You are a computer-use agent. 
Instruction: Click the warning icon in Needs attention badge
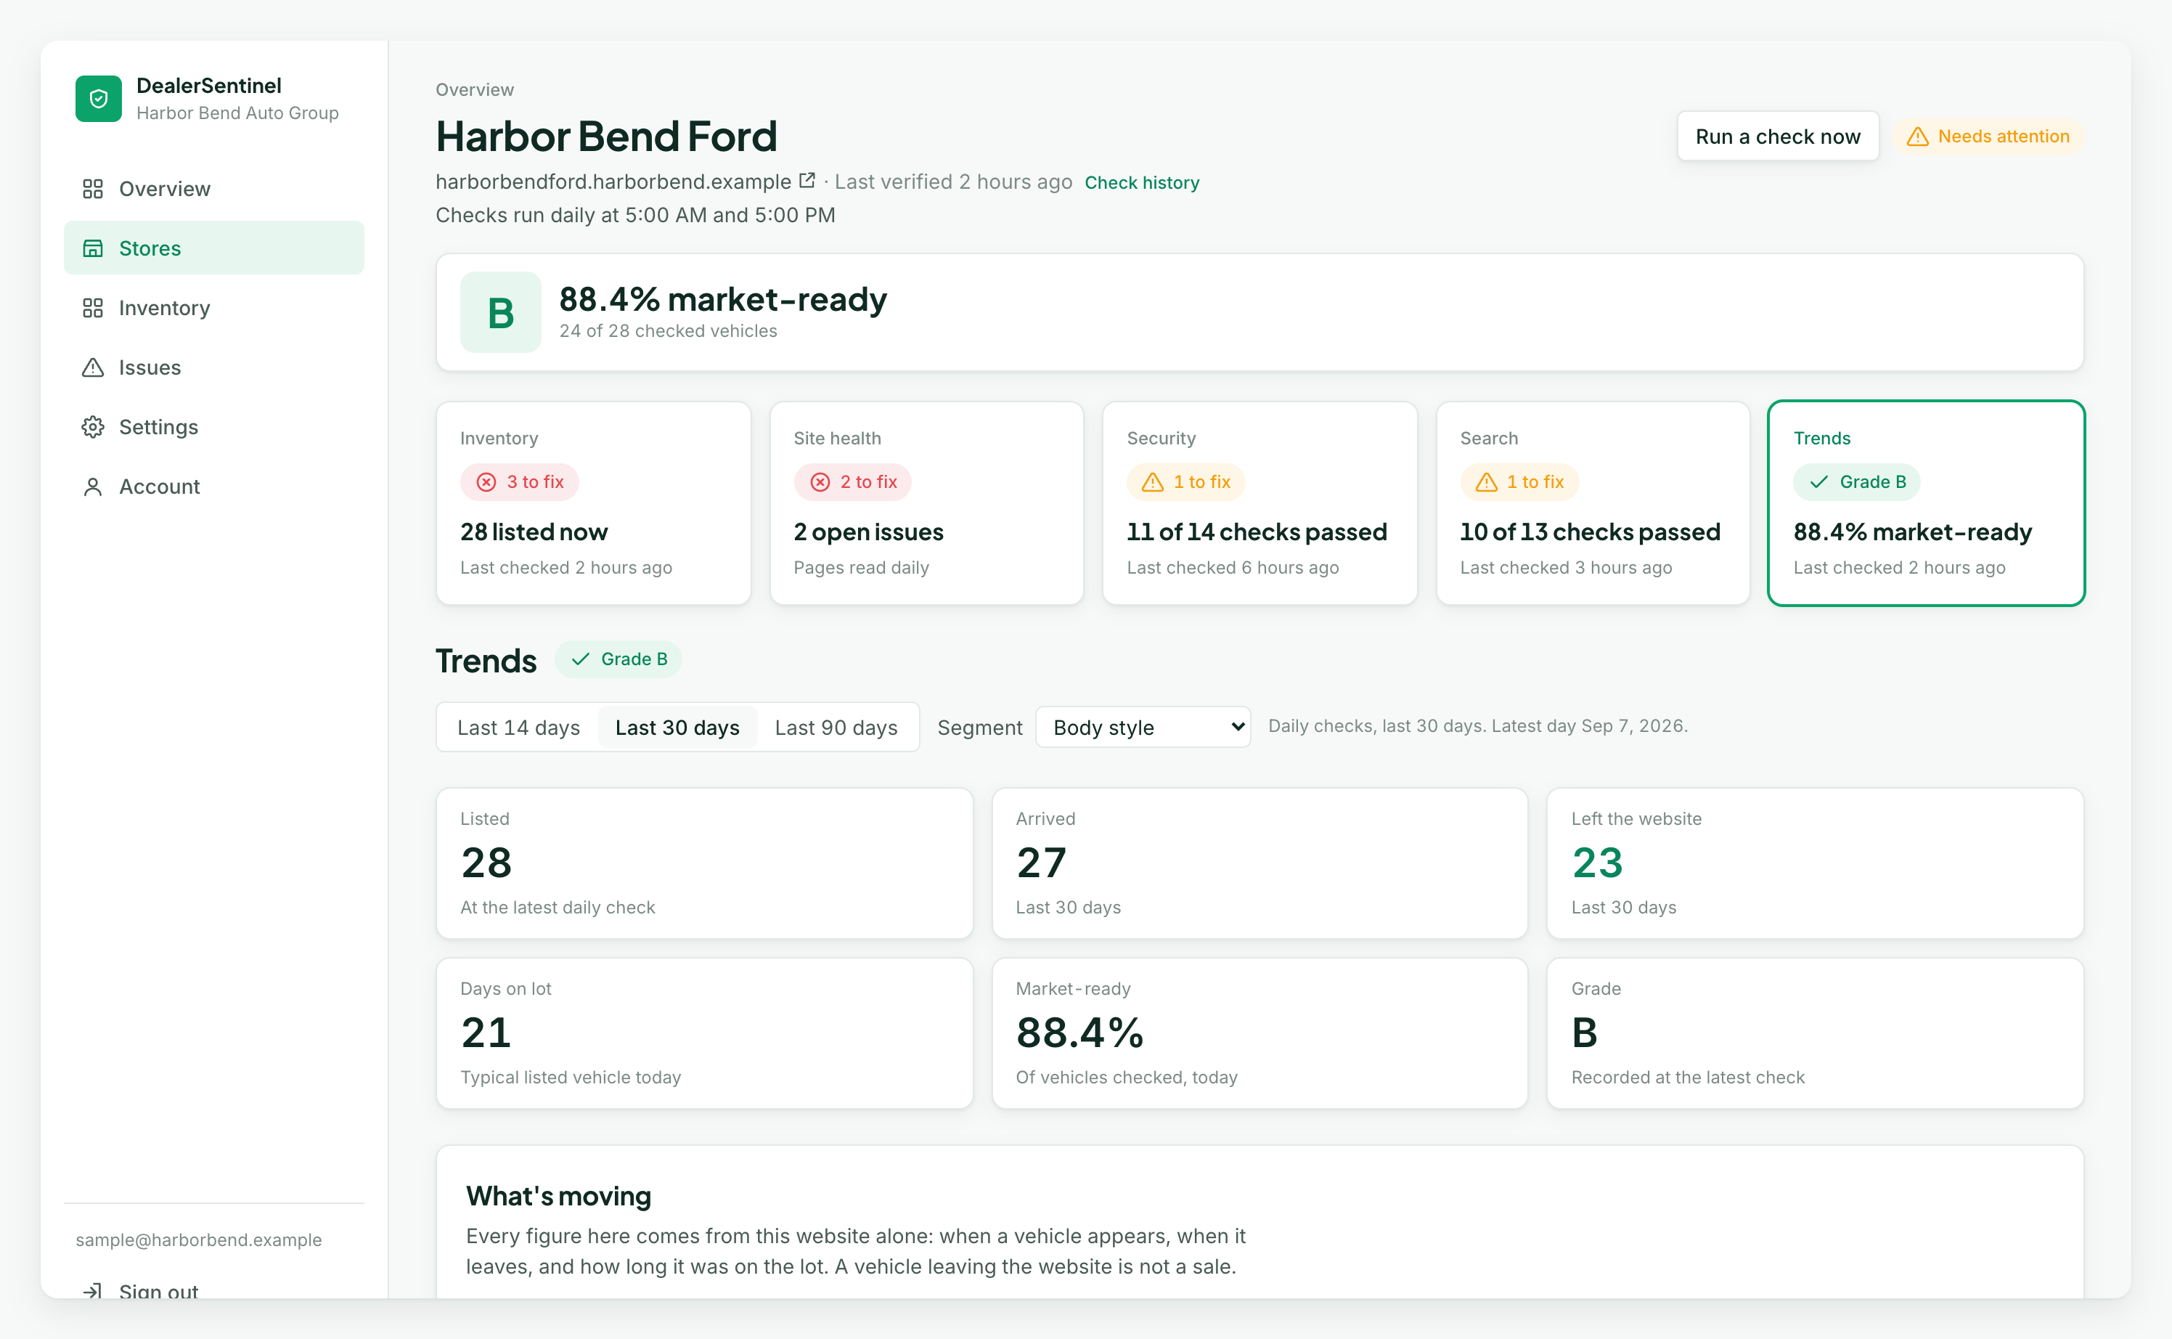1917,137
